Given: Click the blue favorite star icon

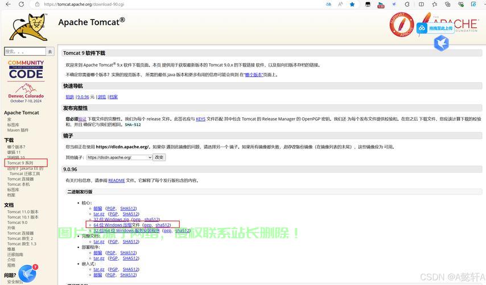Looking at the screenshot, I should click(x=352, y=5).
